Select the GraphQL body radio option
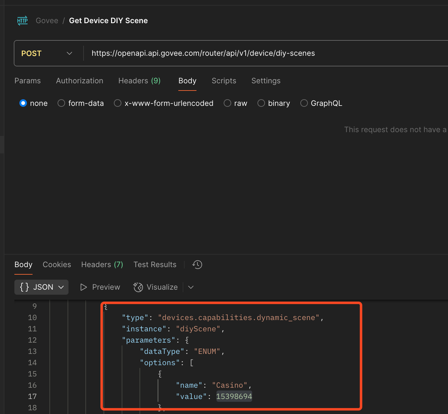This screenshot has height=414, width=448. pyautogui.click(x=304, y=103)
